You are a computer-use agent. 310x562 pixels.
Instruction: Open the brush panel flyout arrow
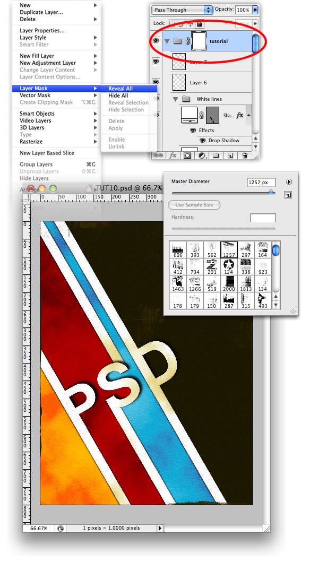pos(289,181)
